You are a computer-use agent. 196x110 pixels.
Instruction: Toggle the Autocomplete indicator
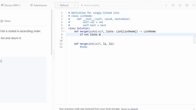[x=90, y=5]
